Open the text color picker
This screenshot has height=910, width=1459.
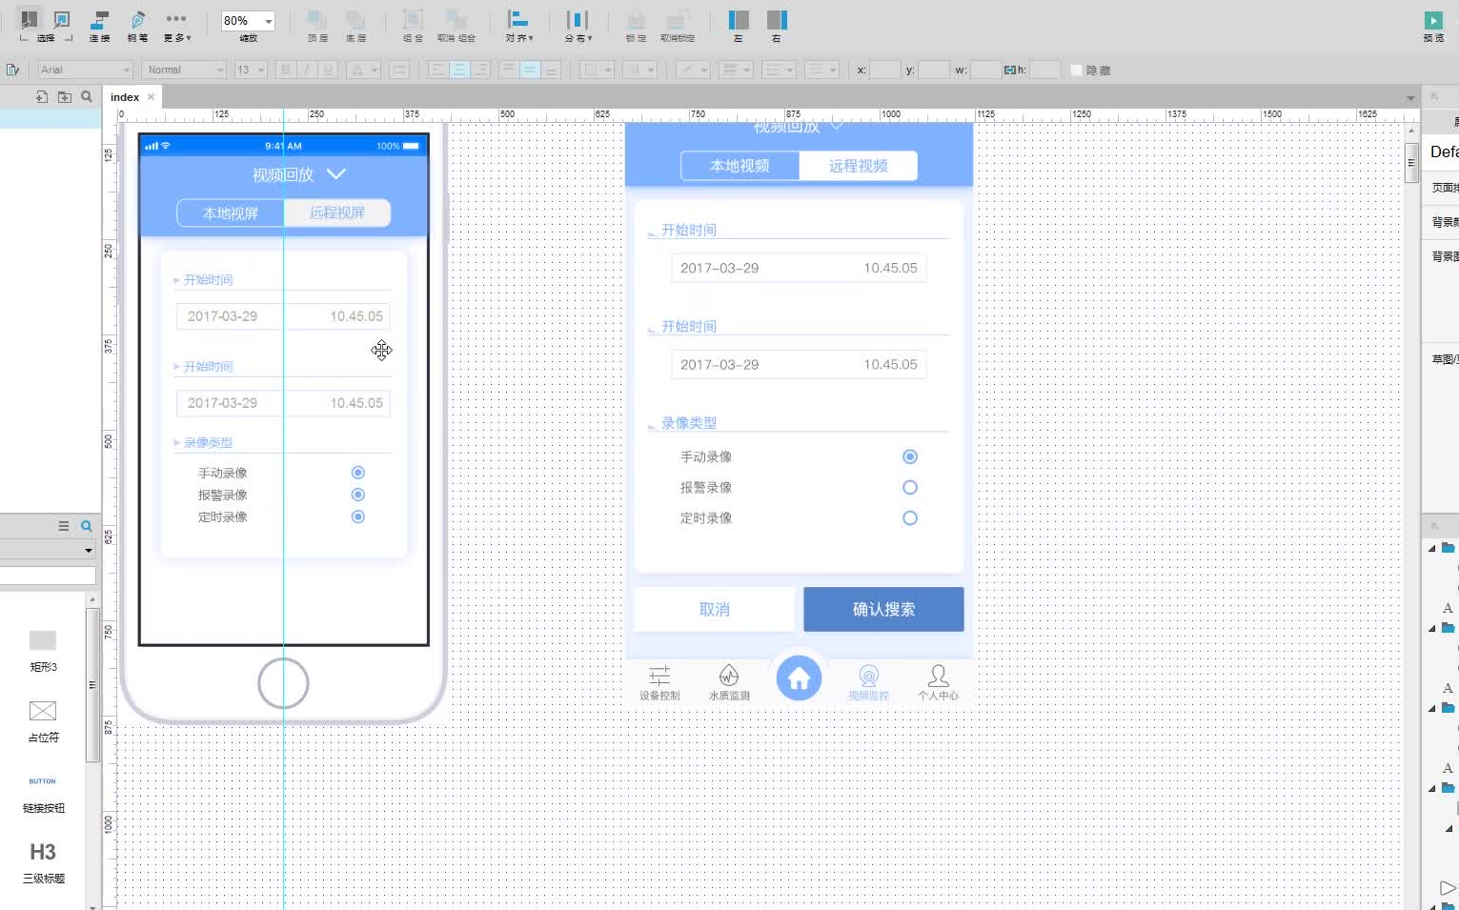(x=362, y=70)
